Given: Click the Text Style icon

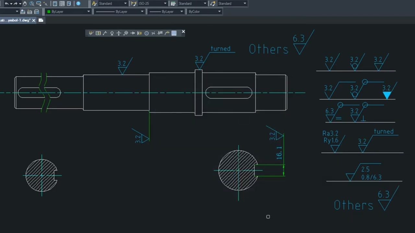Looking at the screenshot, I should (94, 4).
